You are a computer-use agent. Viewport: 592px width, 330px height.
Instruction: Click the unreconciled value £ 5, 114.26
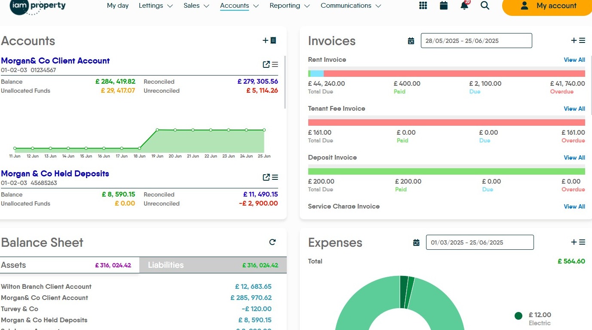(x=262, y=91)
